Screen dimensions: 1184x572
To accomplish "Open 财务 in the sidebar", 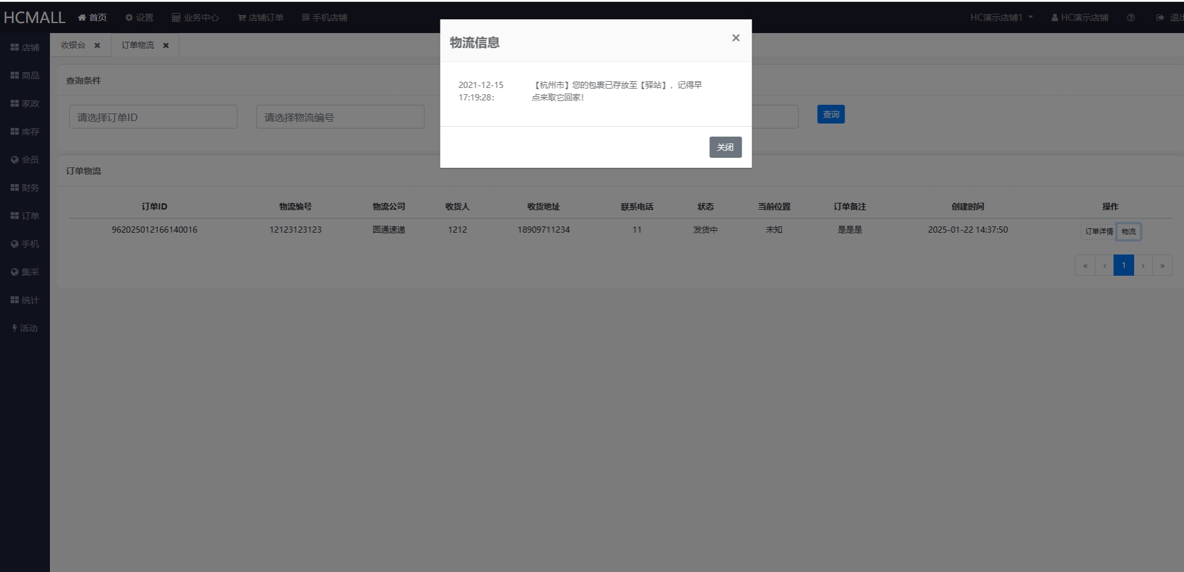I will tap(25, 188).
